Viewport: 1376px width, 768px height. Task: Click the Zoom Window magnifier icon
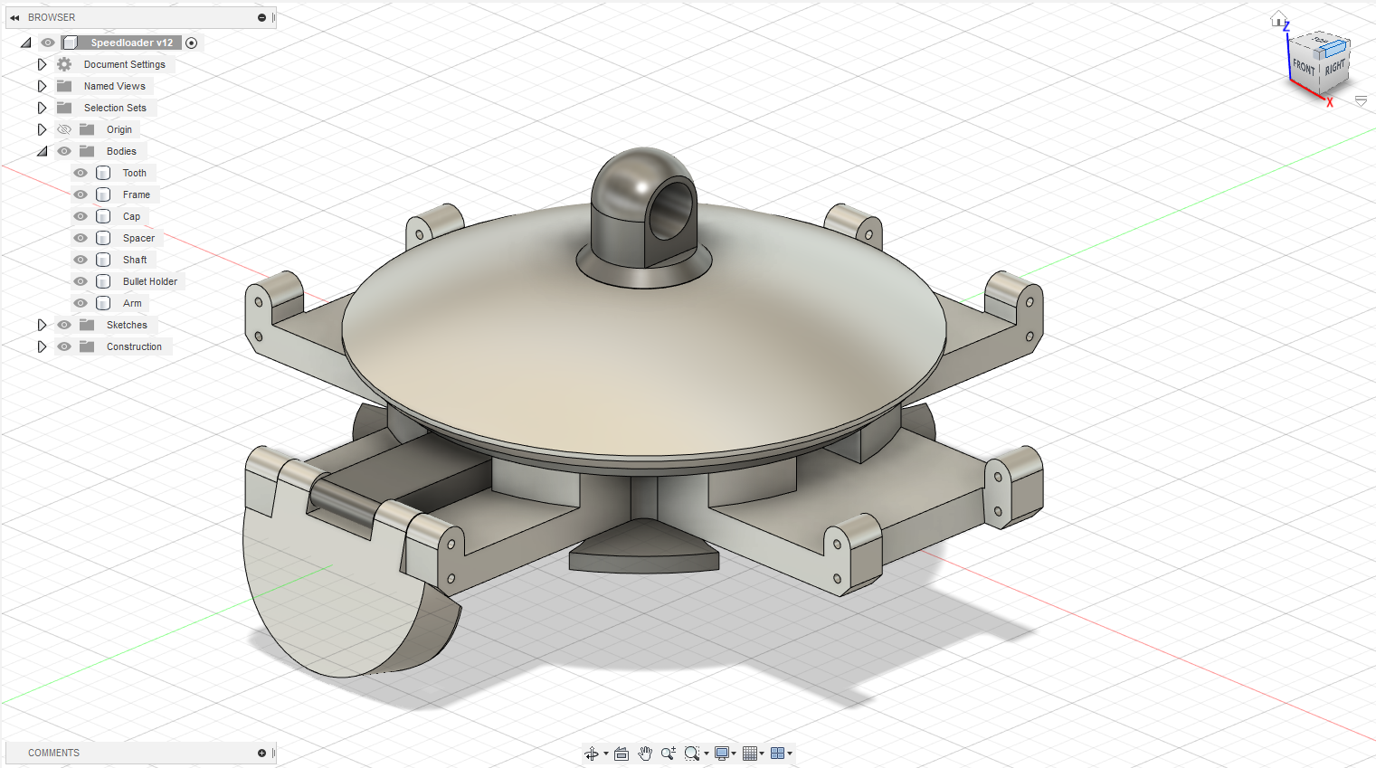point(692,754)
